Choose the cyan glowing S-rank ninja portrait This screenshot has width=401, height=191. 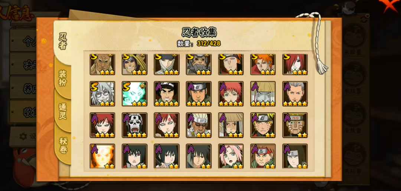click(x=134, y=94)
